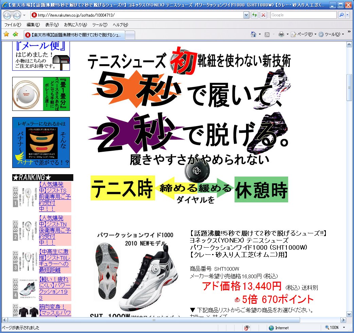Image resolution: width=354 pixels, height=333 pixels.
Task: Open the 筋肉変身 マッスルパワー link
Action: (x=55, y=310)
